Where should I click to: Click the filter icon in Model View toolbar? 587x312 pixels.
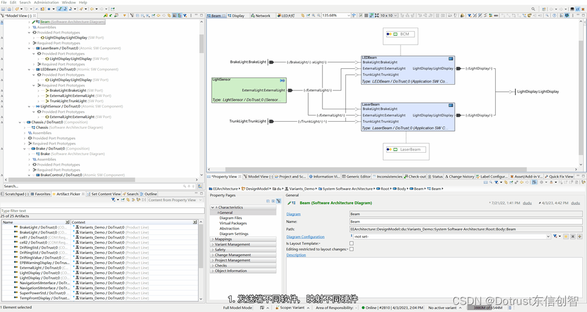(x=185, y=16)
